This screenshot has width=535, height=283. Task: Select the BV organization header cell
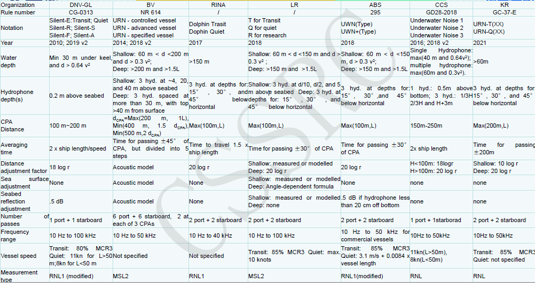(x=151, y=5)
